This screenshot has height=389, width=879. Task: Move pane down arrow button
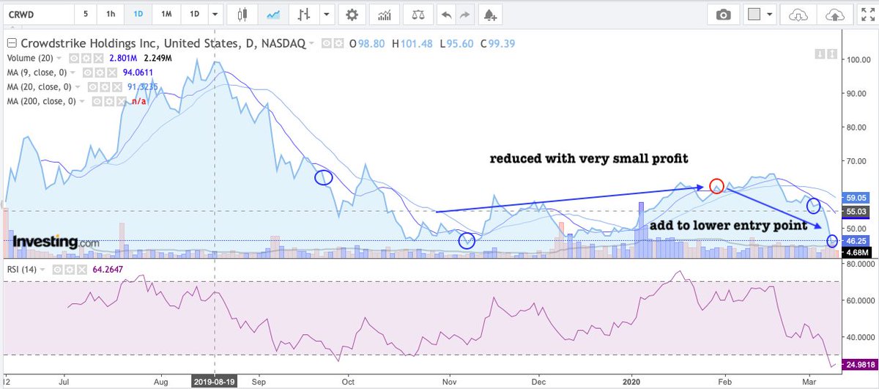[x=819, y=53]
